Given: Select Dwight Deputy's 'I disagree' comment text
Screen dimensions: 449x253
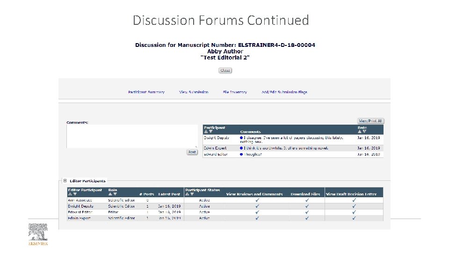Looking at the screenshot, I should 291,140.
